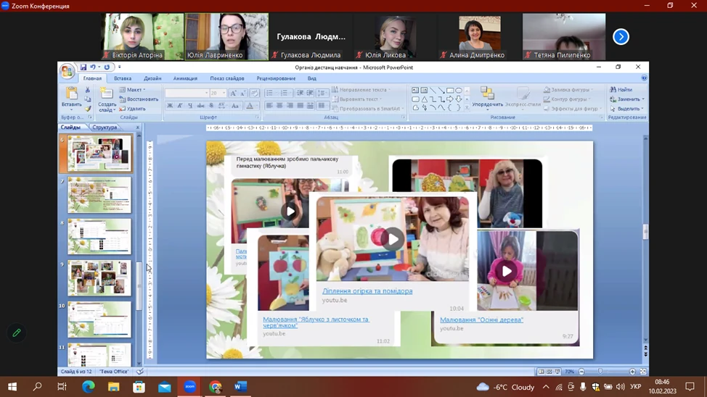This screenshot has height=397, width=707.
Task: Toggle bold text formatting
Action: (x=170, y=106)
